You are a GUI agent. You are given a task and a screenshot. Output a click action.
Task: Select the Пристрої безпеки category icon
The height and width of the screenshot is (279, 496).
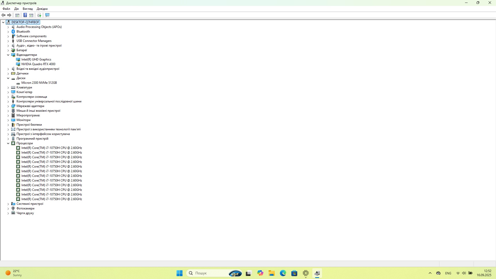[x=13, y=125]
